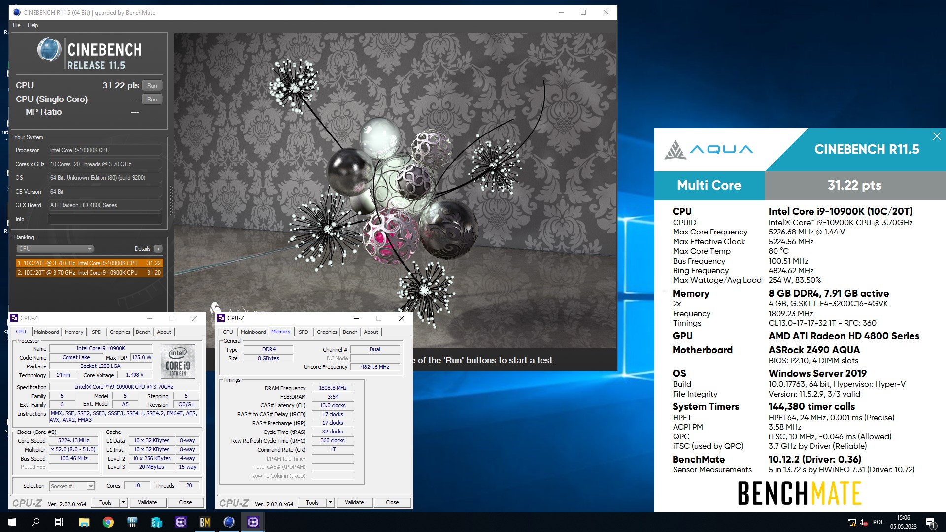Switch to BenchMate taskbar icon
946x532 pixels.
coord(204,522)
